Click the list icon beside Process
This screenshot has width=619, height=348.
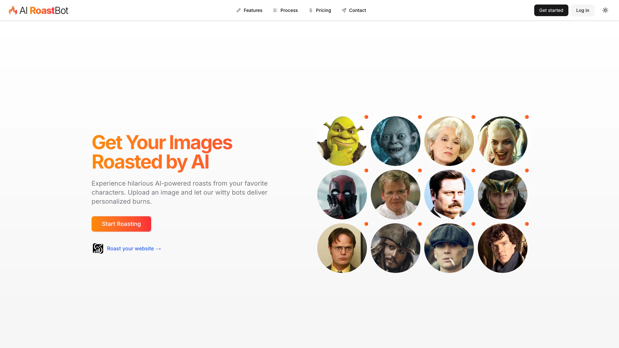coord(275,10)
